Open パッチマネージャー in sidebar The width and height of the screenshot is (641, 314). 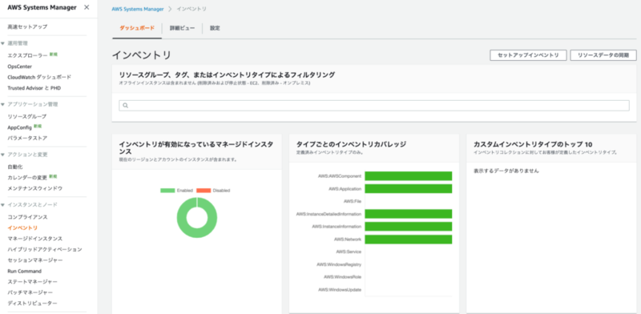pyautogui.click(x=30, y=292)
